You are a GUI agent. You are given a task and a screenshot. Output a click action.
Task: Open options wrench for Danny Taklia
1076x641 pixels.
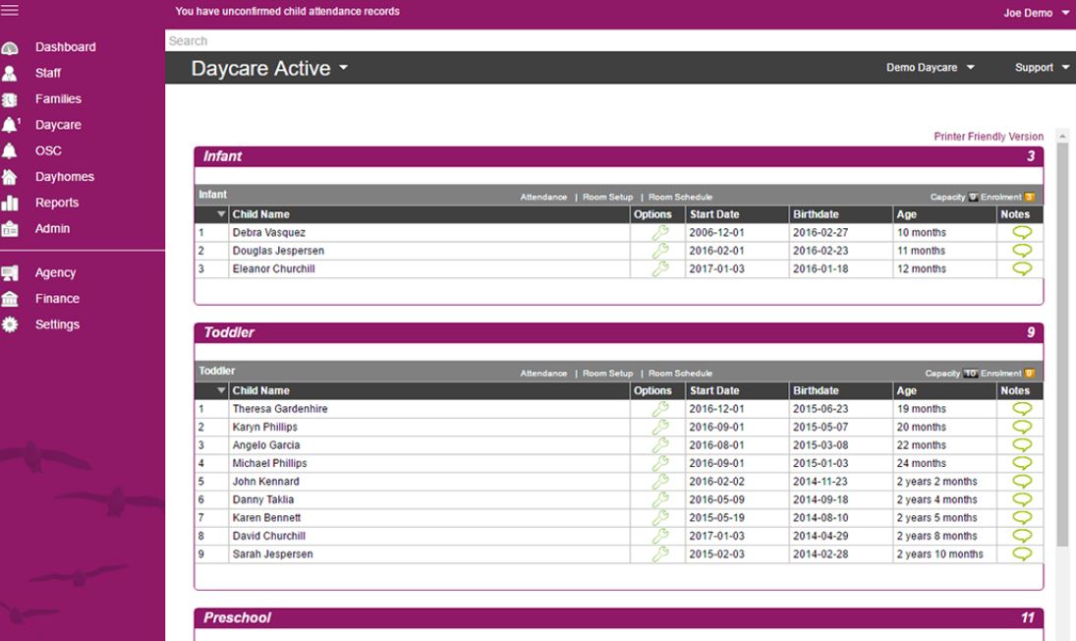point(660,499)
